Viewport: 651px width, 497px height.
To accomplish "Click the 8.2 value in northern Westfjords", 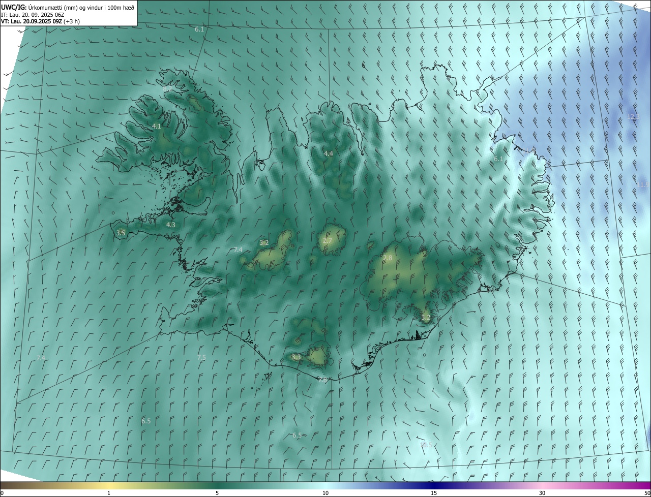I will 167,88.
